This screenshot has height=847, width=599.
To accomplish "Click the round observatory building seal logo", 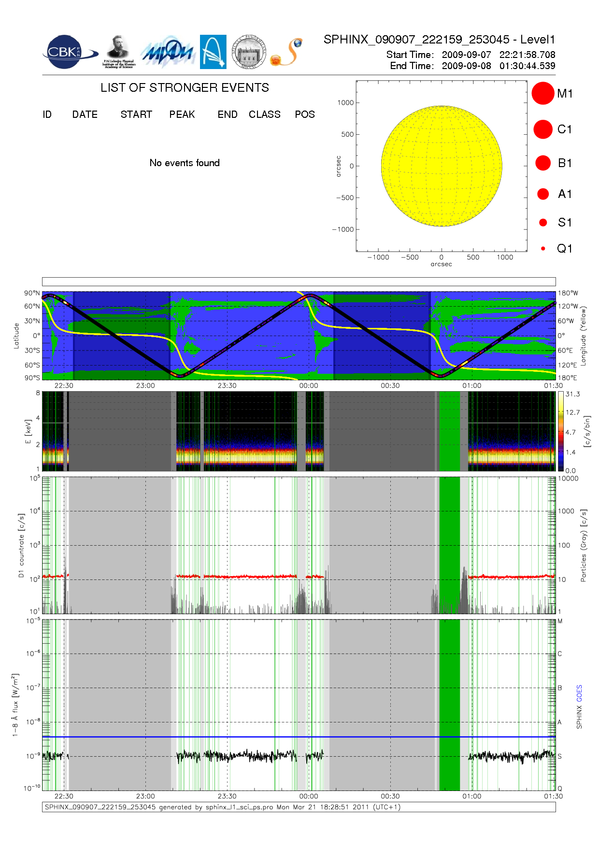I will (x=249, y=52).
